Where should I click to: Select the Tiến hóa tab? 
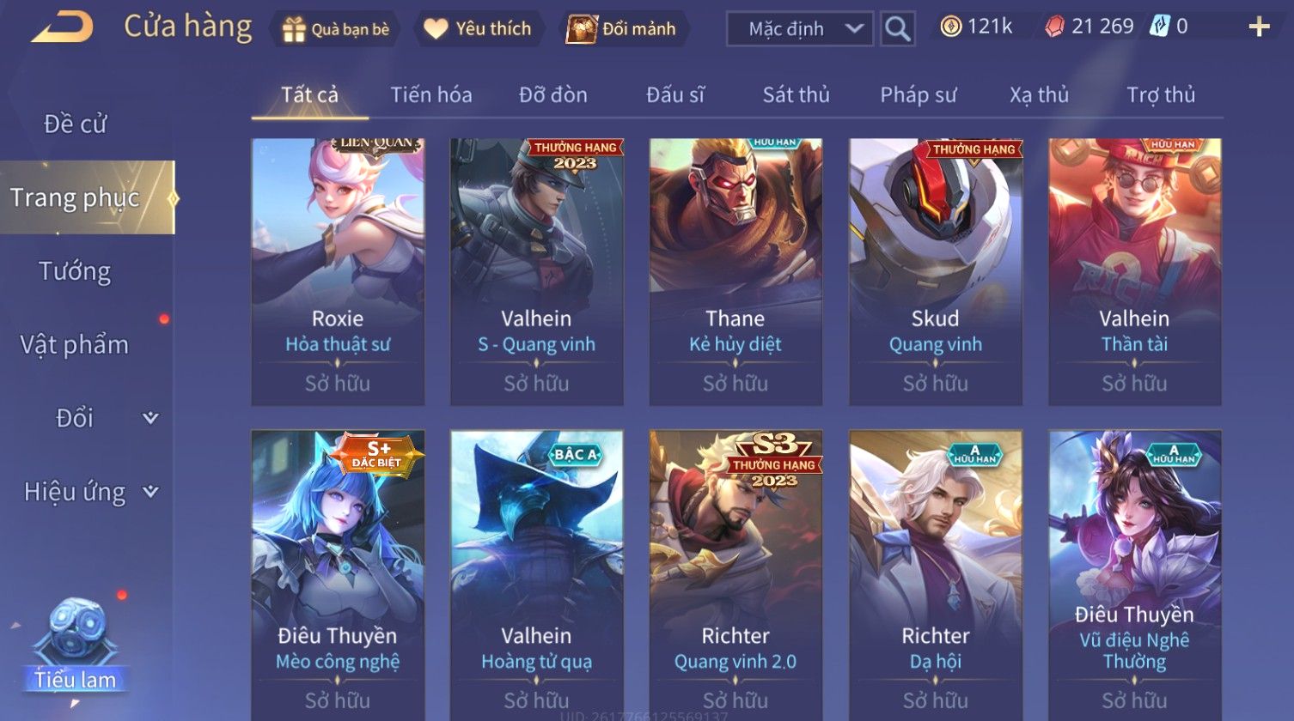point(431,95)
